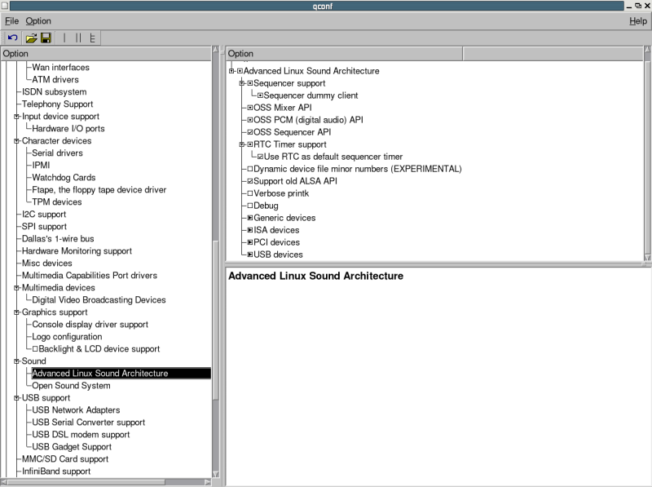Enable Dynamic device file minor numbers checkbox

pos(250,169)
